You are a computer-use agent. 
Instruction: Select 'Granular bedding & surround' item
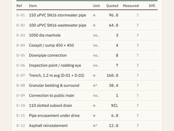54,85
